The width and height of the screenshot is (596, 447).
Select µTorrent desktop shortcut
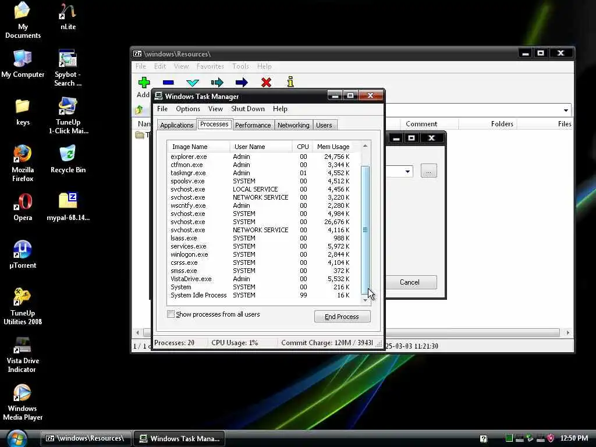pyautogui.click(x=23, y=255)
